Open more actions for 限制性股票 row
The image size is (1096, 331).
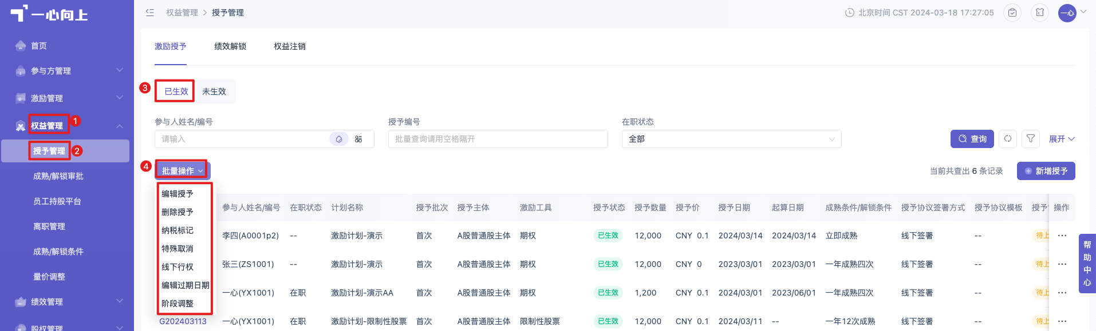[x=1062, y=321]
